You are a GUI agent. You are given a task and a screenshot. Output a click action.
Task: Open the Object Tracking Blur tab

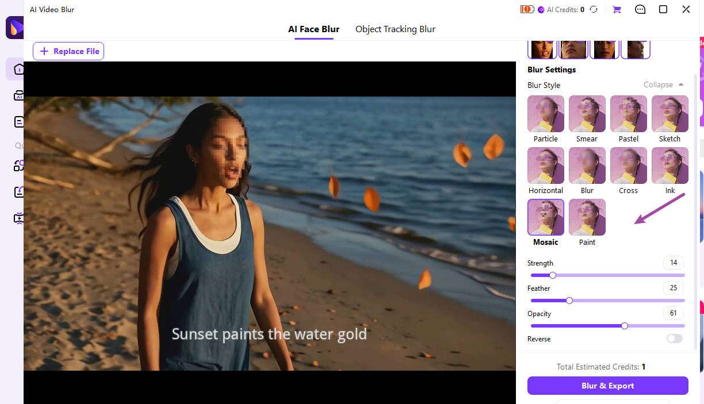[395, 29]
